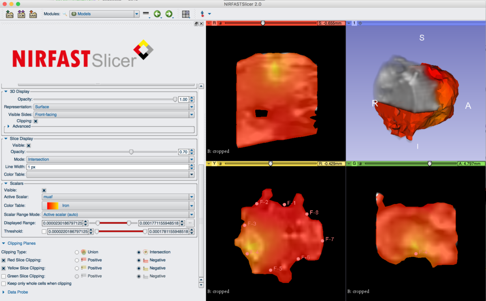Open the Iron color table selector

click(119, 206)
